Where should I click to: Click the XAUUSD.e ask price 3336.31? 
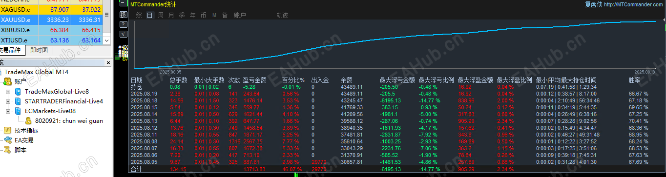(x=89, y=20)
